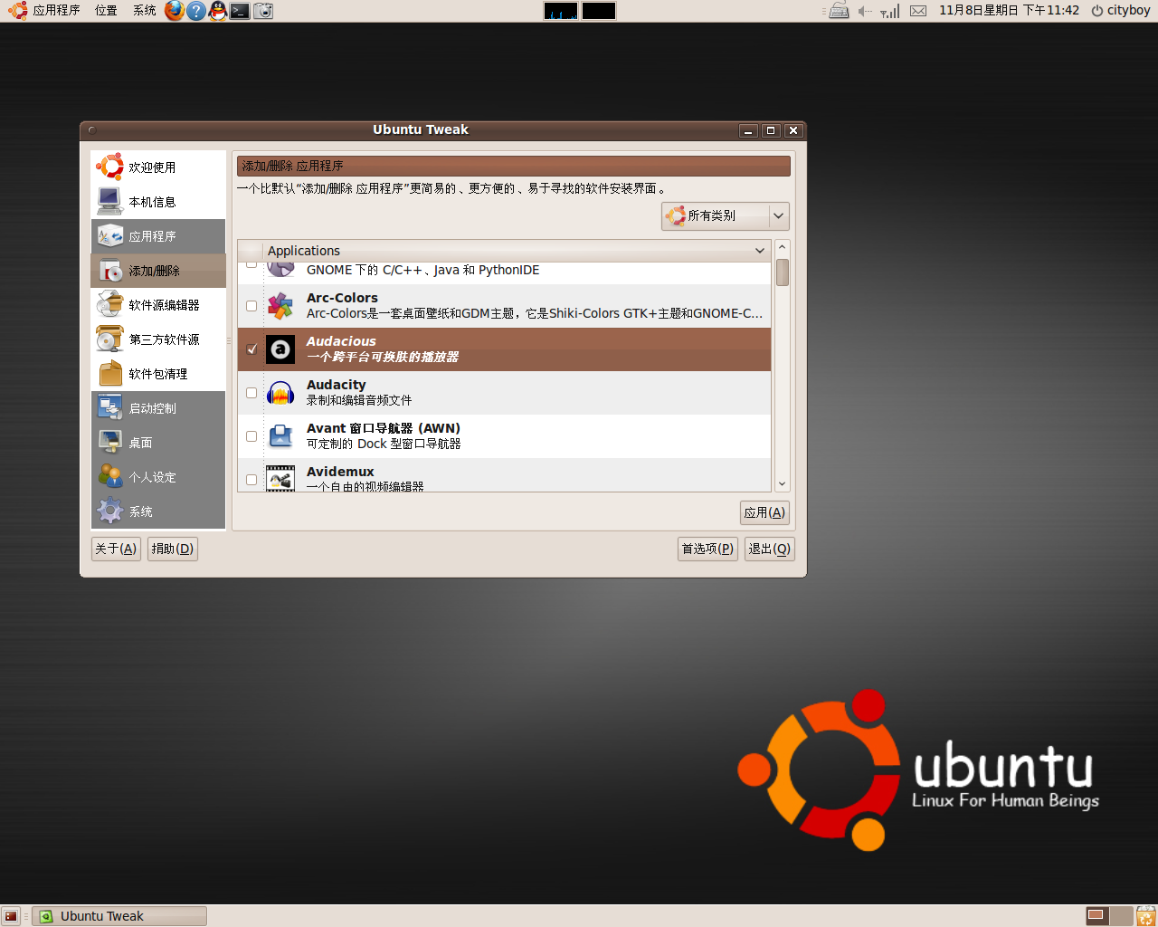Click the GNOME 下的 C/C++ description row
The width and height of the screenshot is (1158, 927).
[422, 270]
